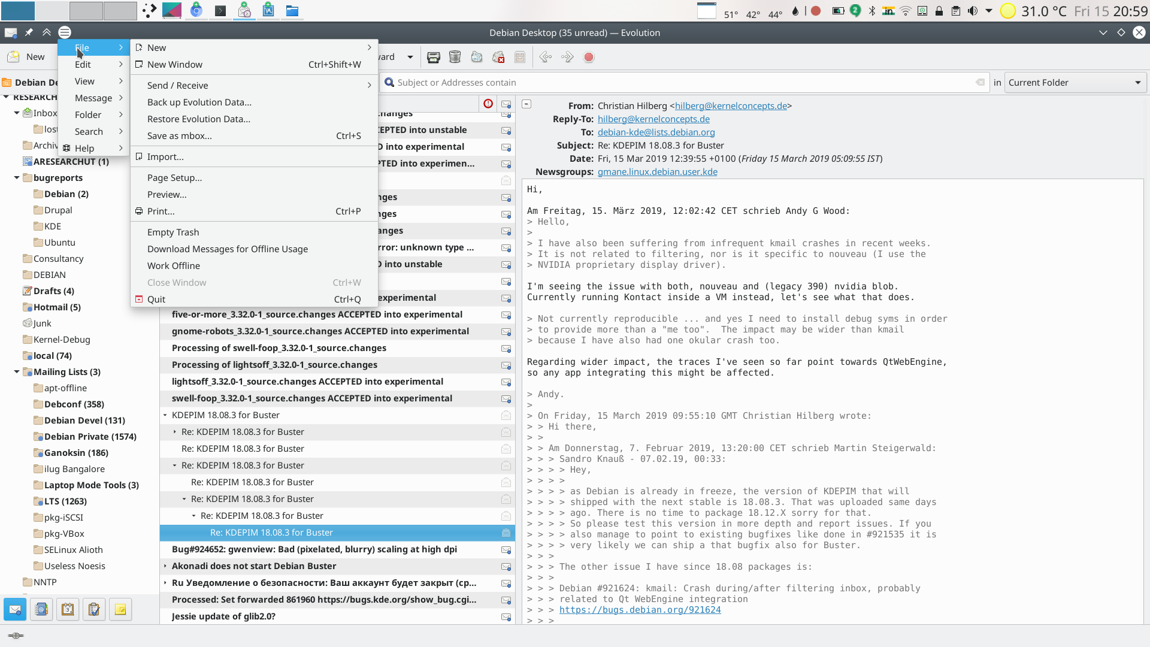Collapse the bugreports folder tree
This screenshot has height=647, width=1150.
[17, 178]
